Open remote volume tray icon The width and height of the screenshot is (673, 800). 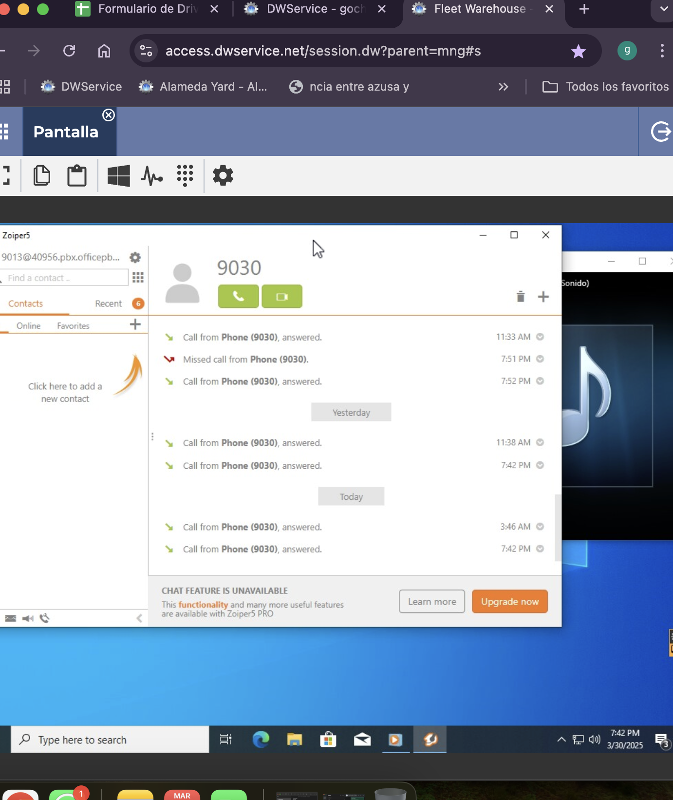tap(595, 740)
